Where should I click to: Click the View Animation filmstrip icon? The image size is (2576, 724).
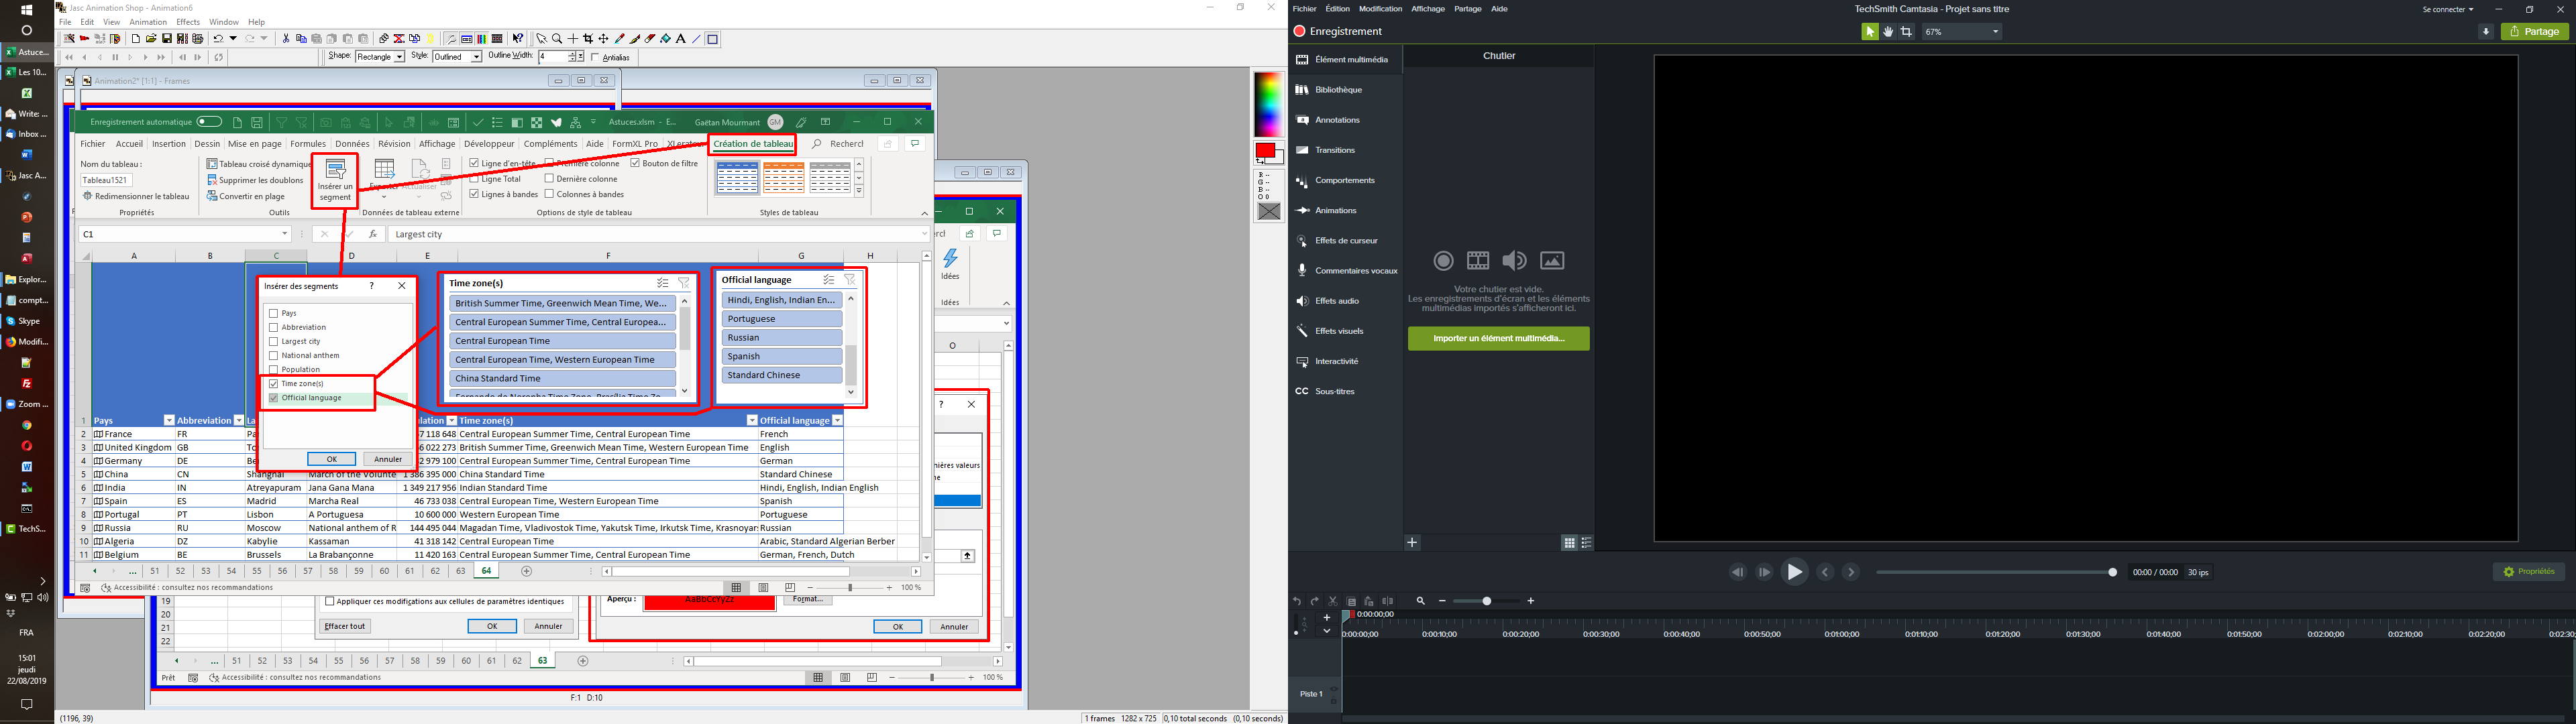click(497, 39)
